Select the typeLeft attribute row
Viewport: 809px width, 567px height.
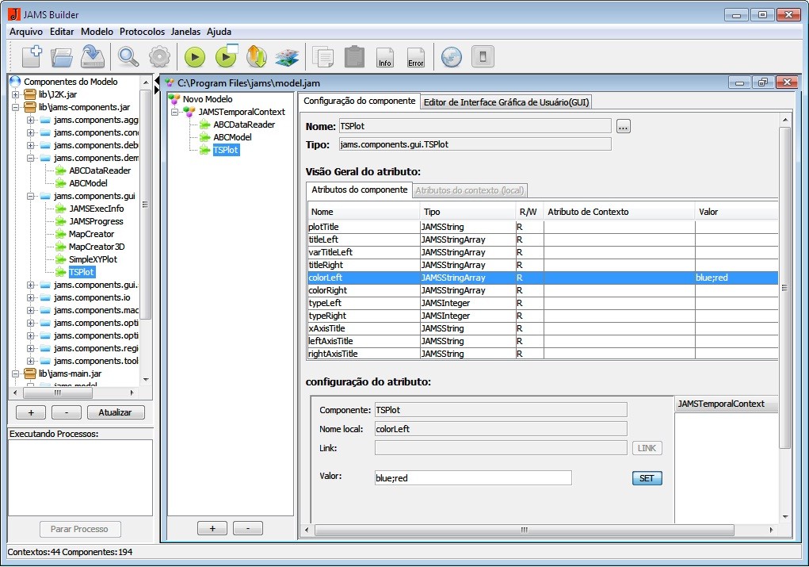pos(325,303)
